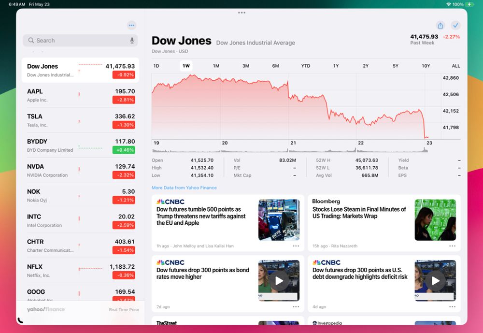The width and height of the screenshot is (483, 333).
Task: Tap the Dow Jones price chart
Action: tap(297, 106)
